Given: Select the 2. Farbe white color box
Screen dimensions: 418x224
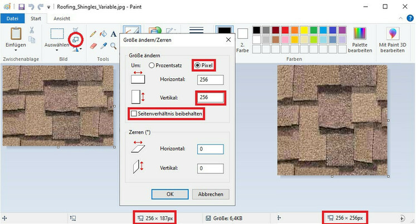Looking at the screenshot, I should pos(242,34).
